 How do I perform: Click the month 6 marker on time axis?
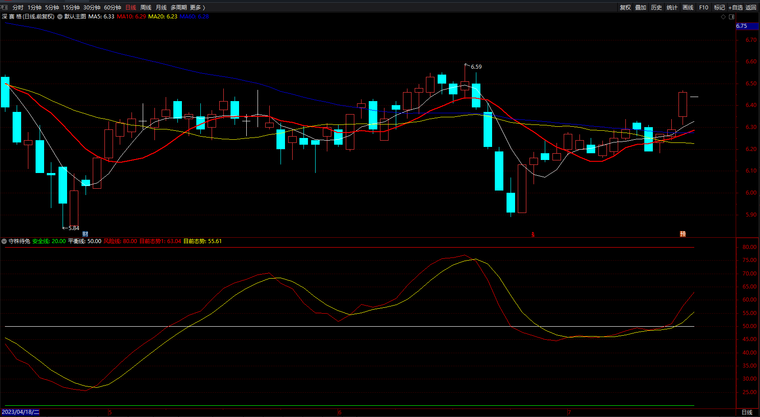pyautogui.click(x=339, y=412)
